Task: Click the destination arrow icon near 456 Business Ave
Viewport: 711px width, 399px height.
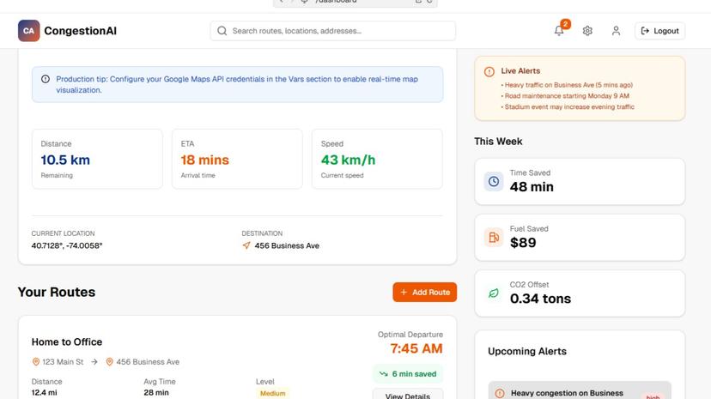Action: [246, 245]
